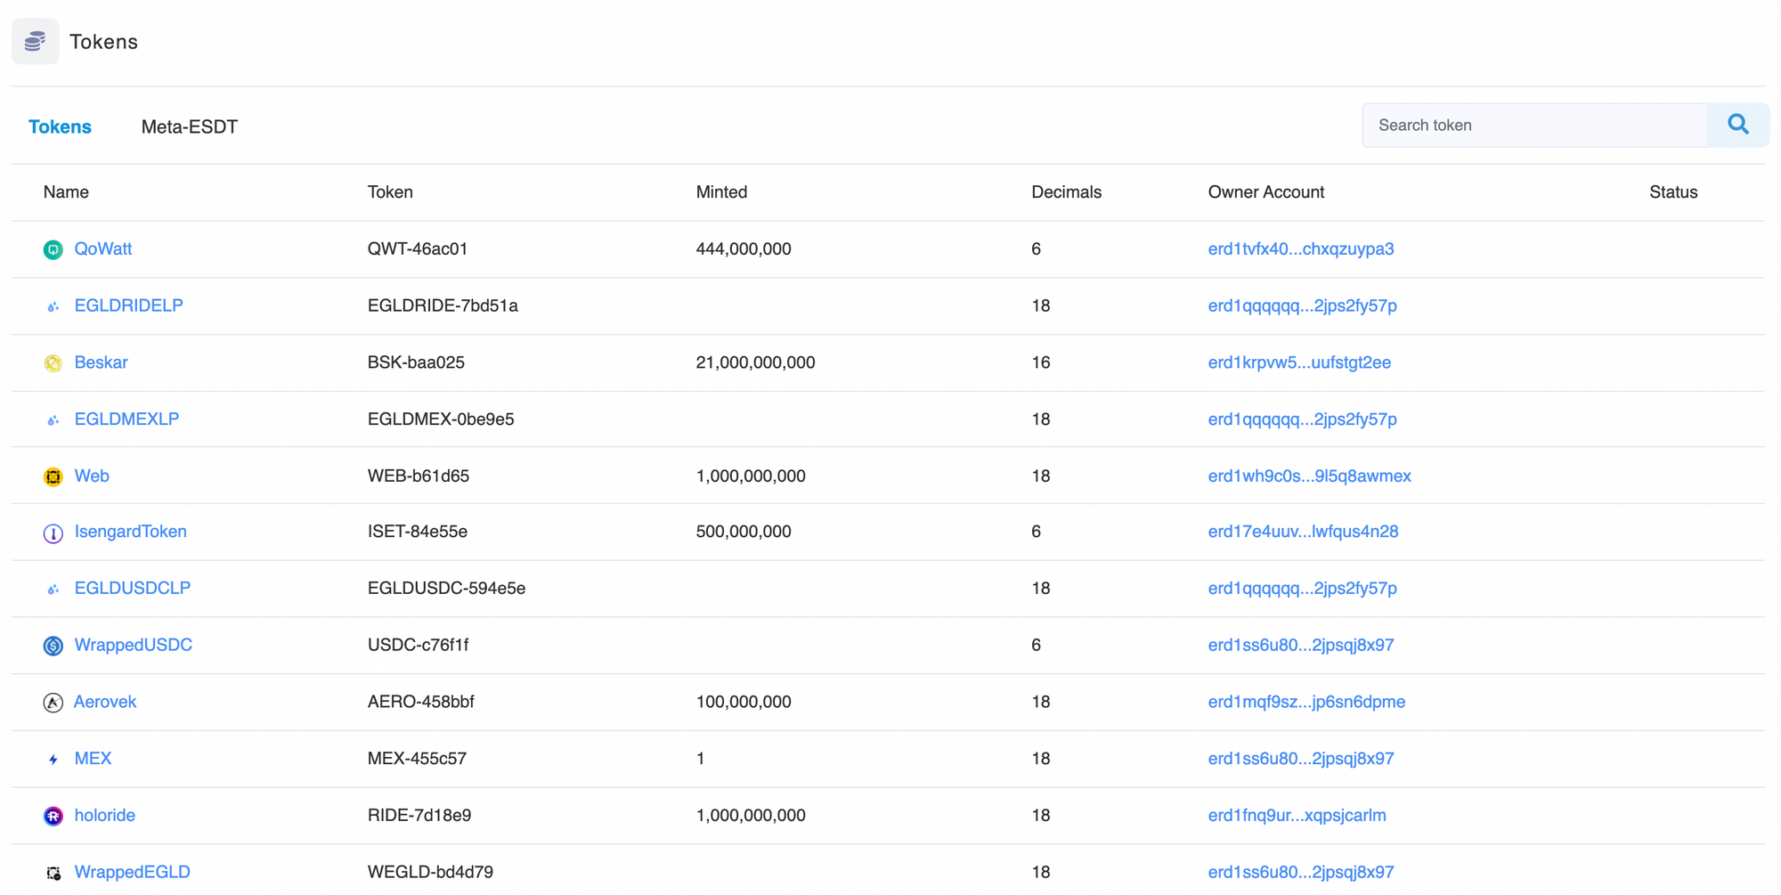
Task: Click minted value 21,000,000,000
Action: click(755, 362)
